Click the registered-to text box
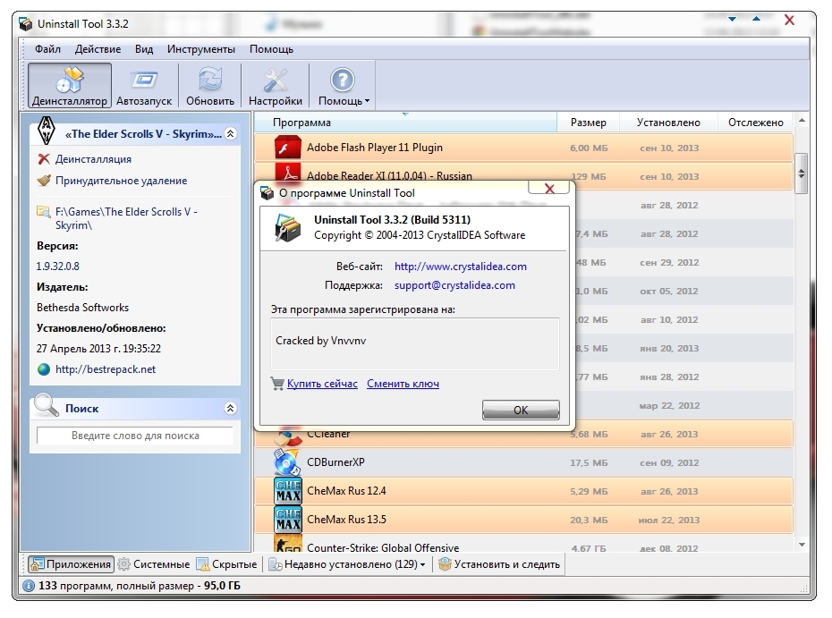 point(415,343)
